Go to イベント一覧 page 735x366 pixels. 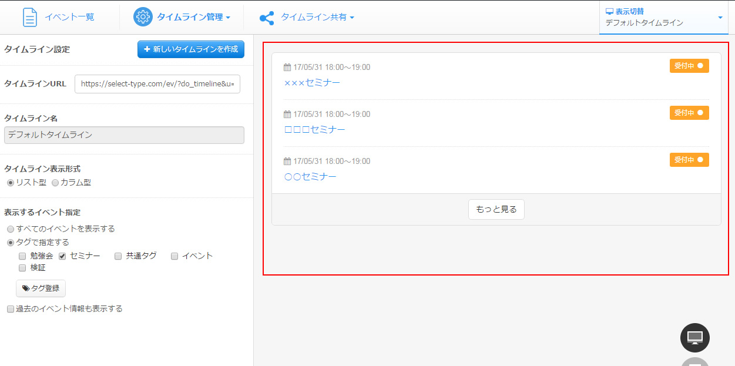coord(69,17)
